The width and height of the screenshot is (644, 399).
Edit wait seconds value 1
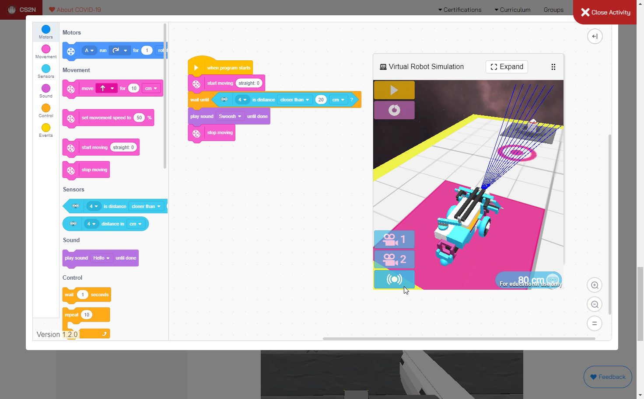tap(83, 295)
